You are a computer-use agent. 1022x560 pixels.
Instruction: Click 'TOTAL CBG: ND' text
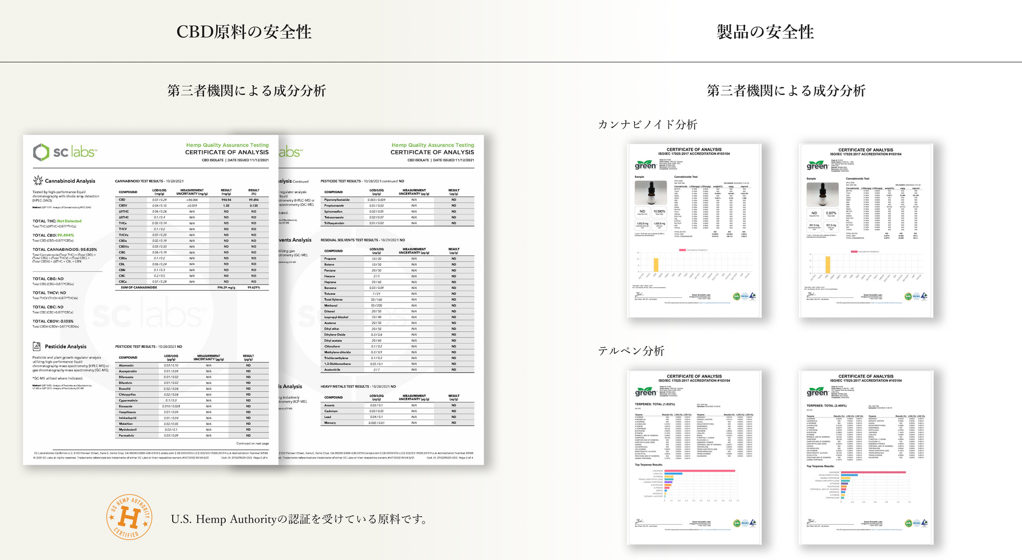click(x=48, y=279)
